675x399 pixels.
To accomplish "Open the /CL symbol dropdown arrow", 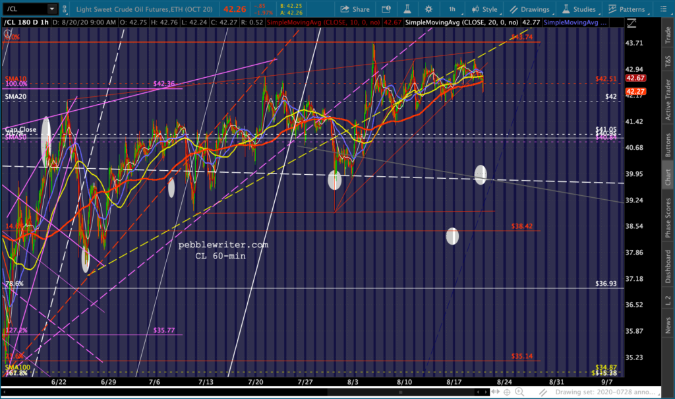I will click(51, 9).
